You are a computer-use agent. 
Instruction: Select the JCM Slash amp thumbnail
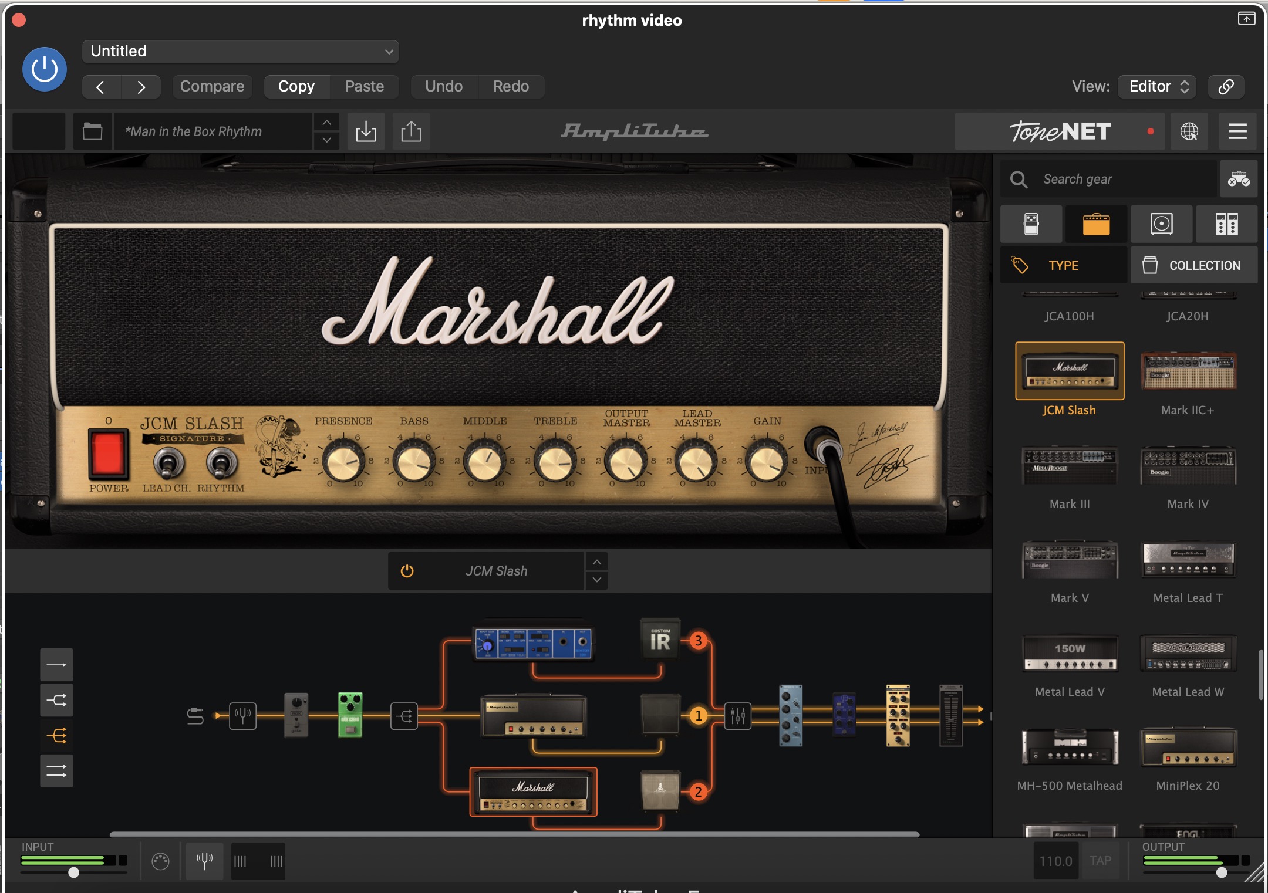click(1070, 371)
